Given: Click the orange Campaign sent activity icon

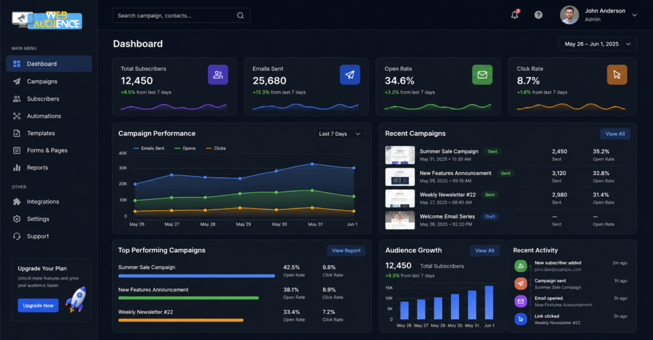Looking at the screenshot, I should (x=520, y=283).
